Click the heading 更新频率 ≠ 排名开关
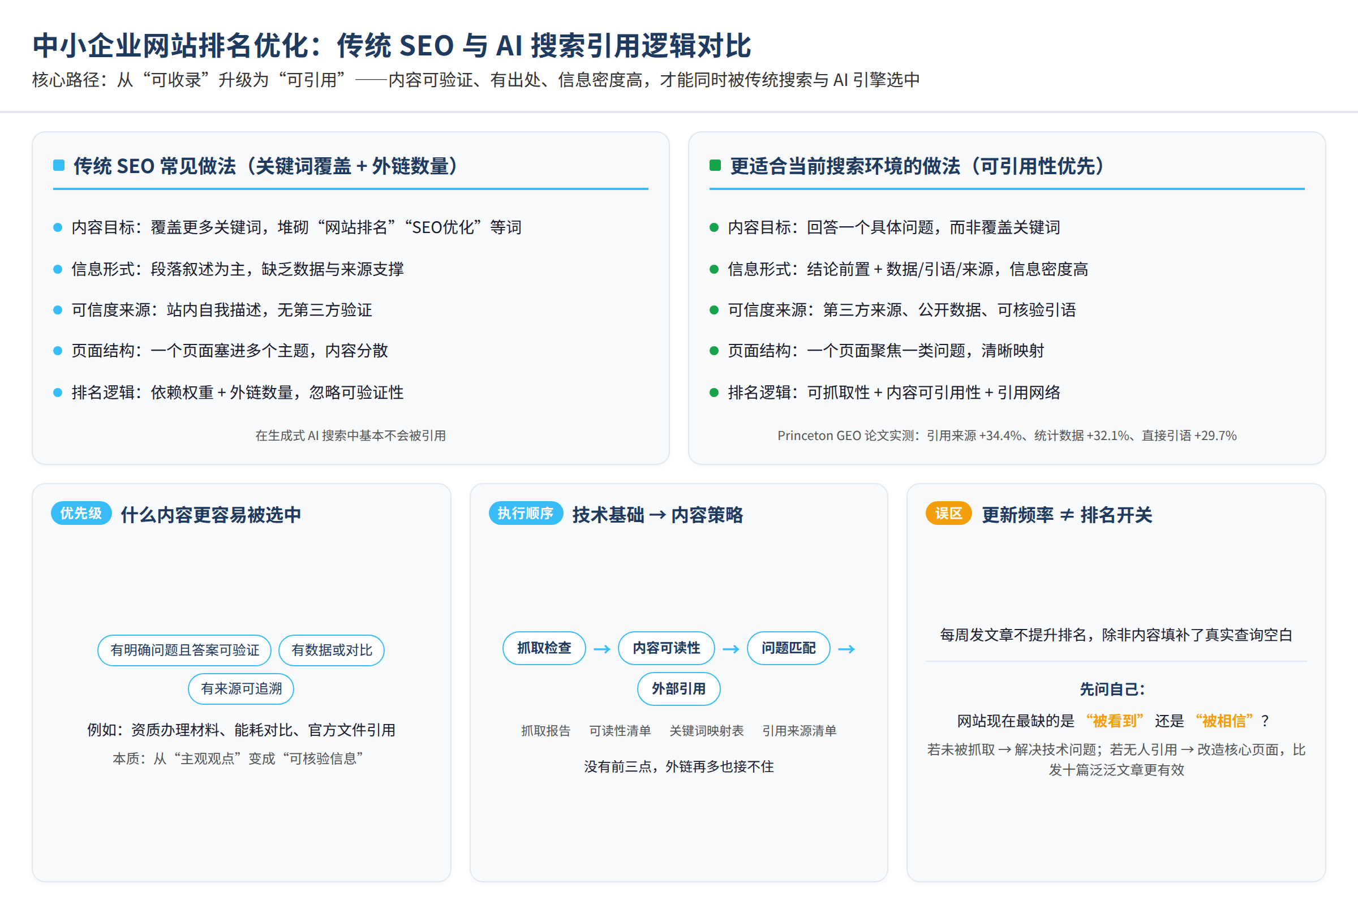Viewport: 1358px width, 905px height. coord(1067,515)
